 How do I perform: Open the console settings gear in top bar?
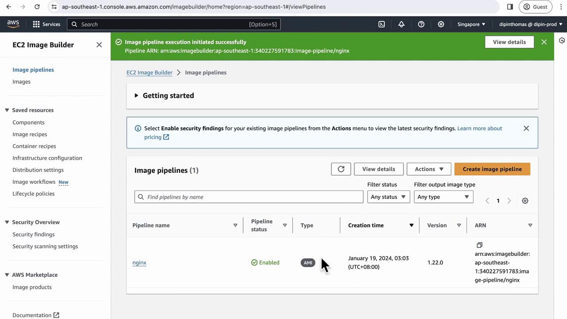(441, 24)
